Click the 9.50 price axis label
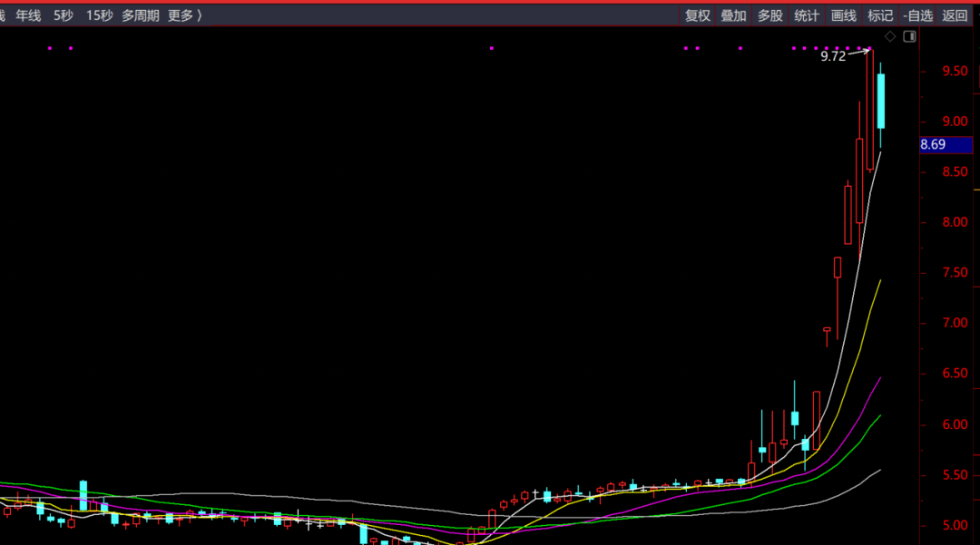 955,71
